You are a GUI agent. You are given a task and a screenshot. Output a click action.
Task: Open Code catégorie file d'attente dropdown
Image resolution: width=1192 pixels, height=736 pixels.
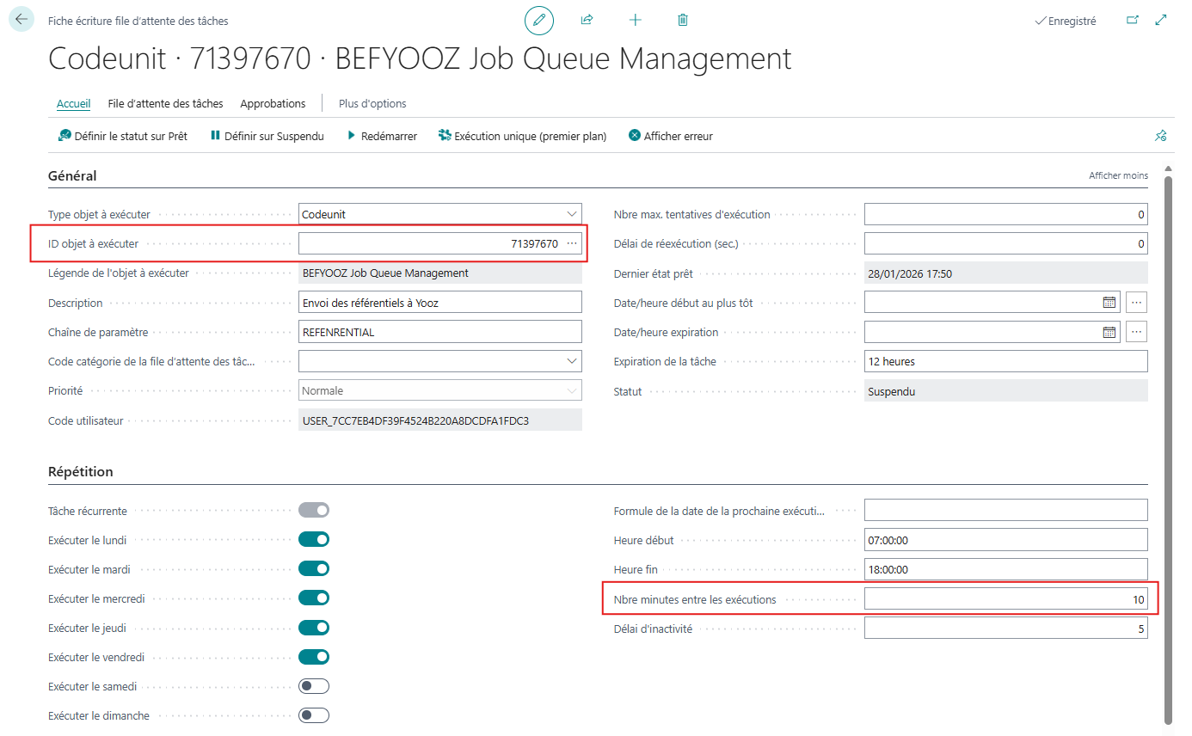(x=573, y=361)
